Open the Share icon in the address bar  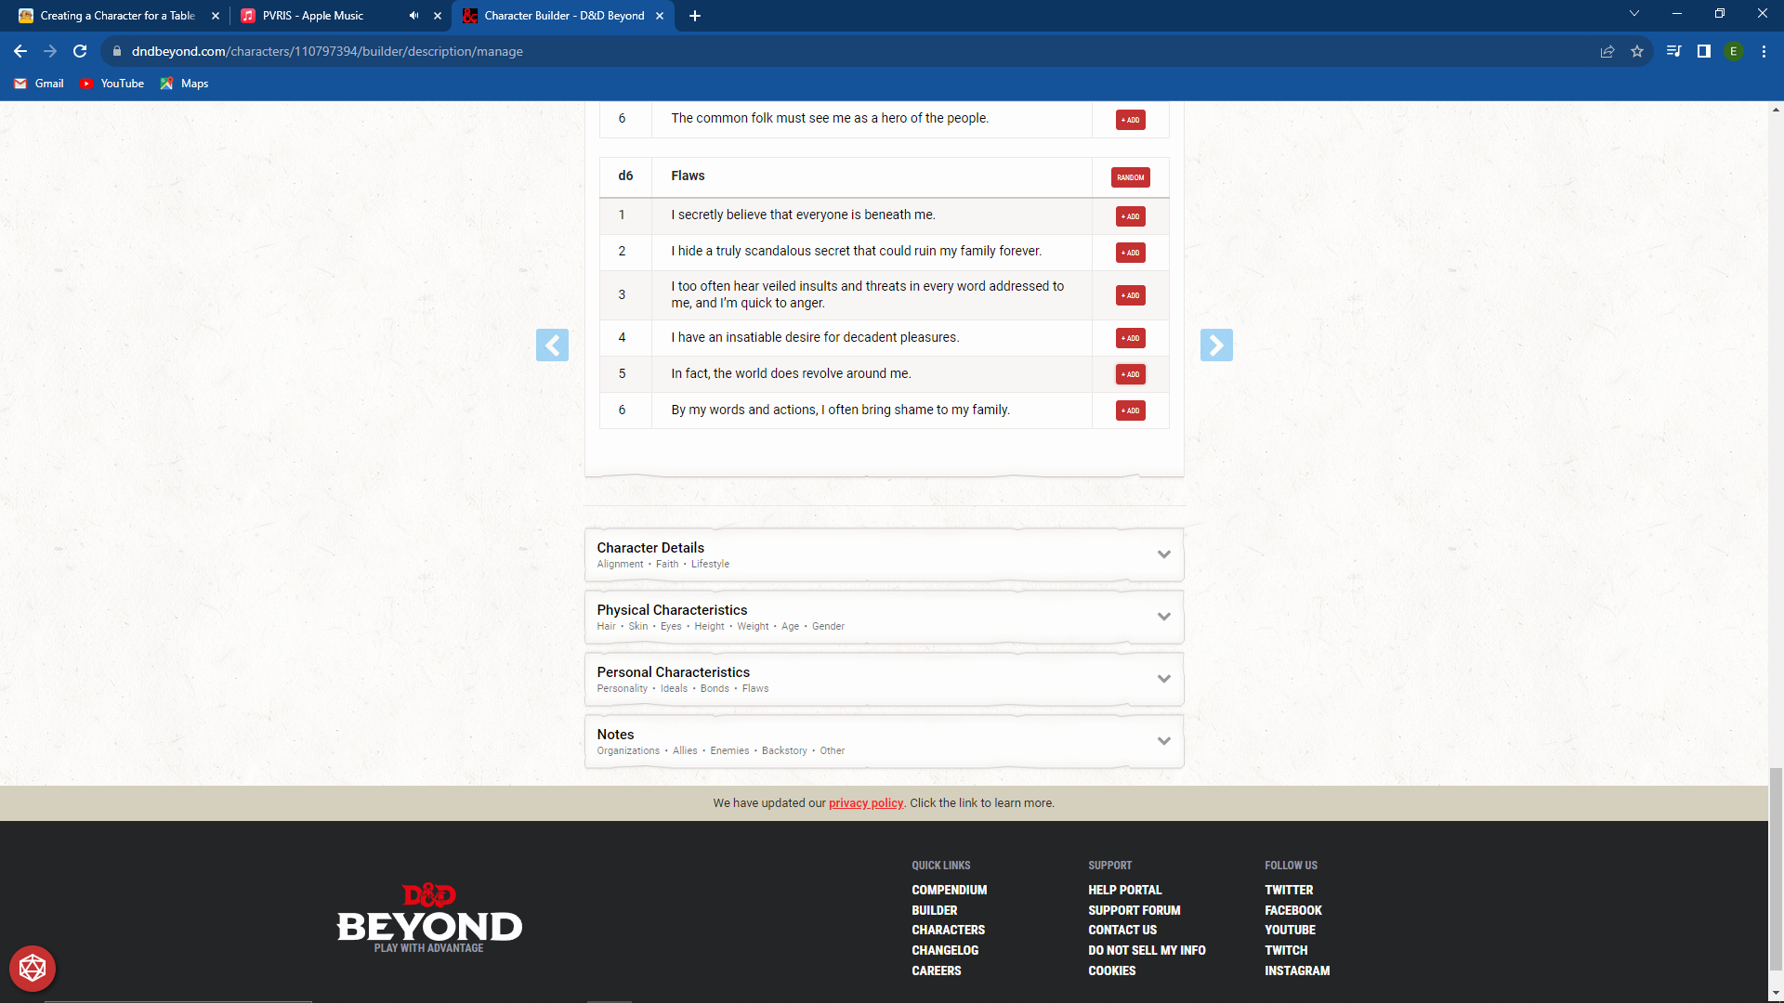tap(1607, 51)
